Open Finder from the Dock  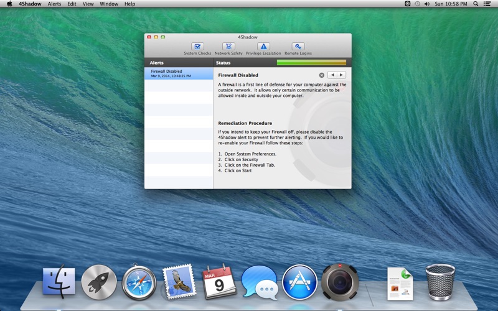pos(59,282)
